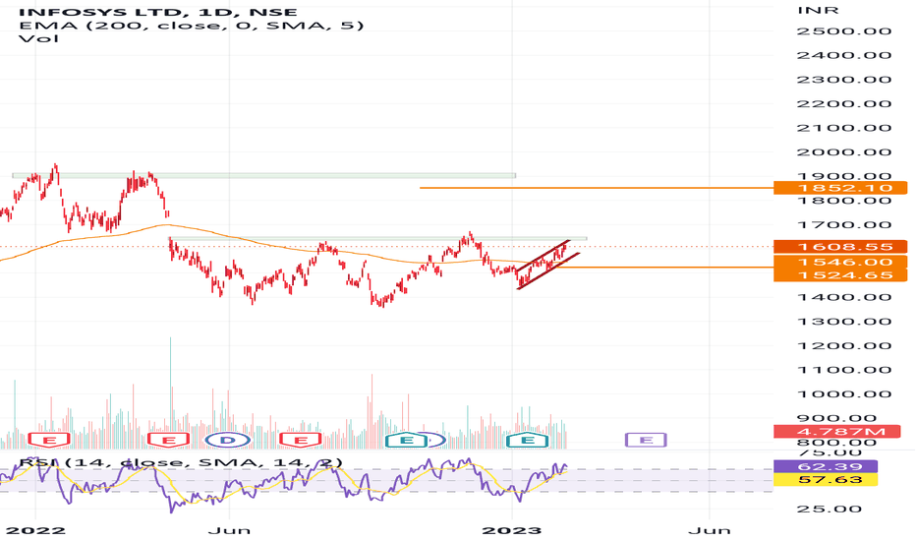Click the tallest volume bar spike

171,392
